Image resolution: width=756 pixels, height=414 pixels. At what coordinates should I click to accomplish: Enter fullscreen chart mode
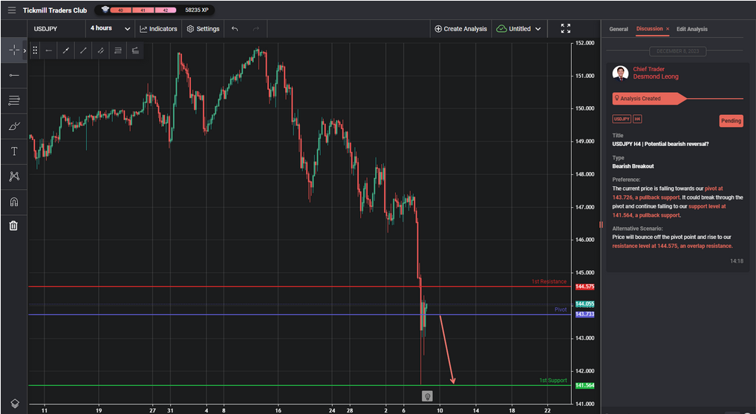pyautogui.click(x=566, y=28)
